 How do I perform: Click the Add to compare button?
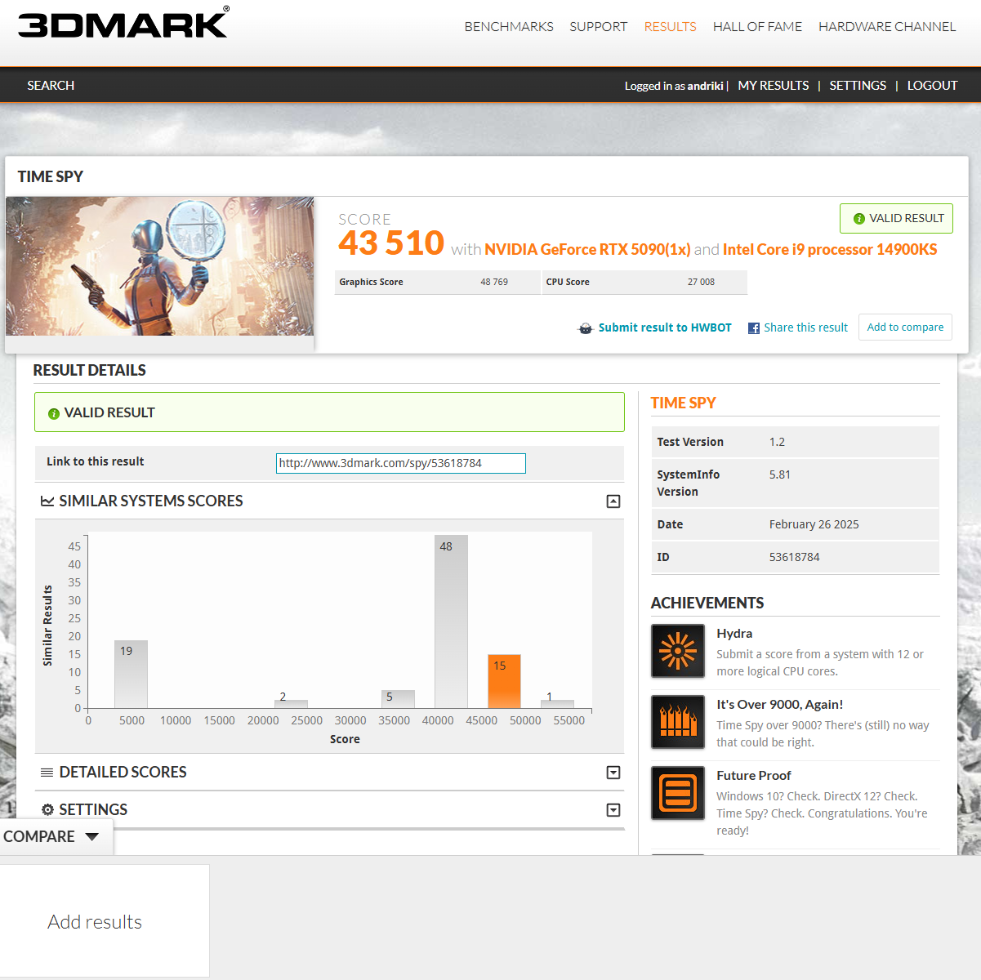point(905,327)
